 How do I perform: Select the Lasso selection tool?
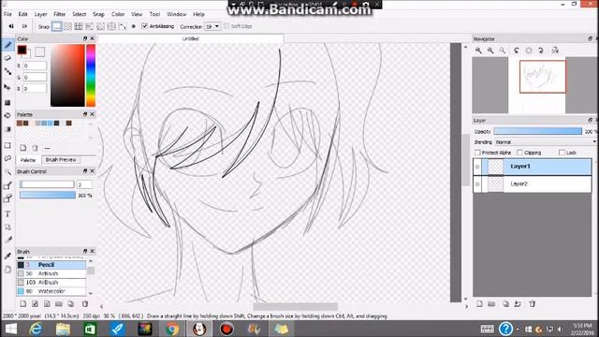(x=7, y=158)
